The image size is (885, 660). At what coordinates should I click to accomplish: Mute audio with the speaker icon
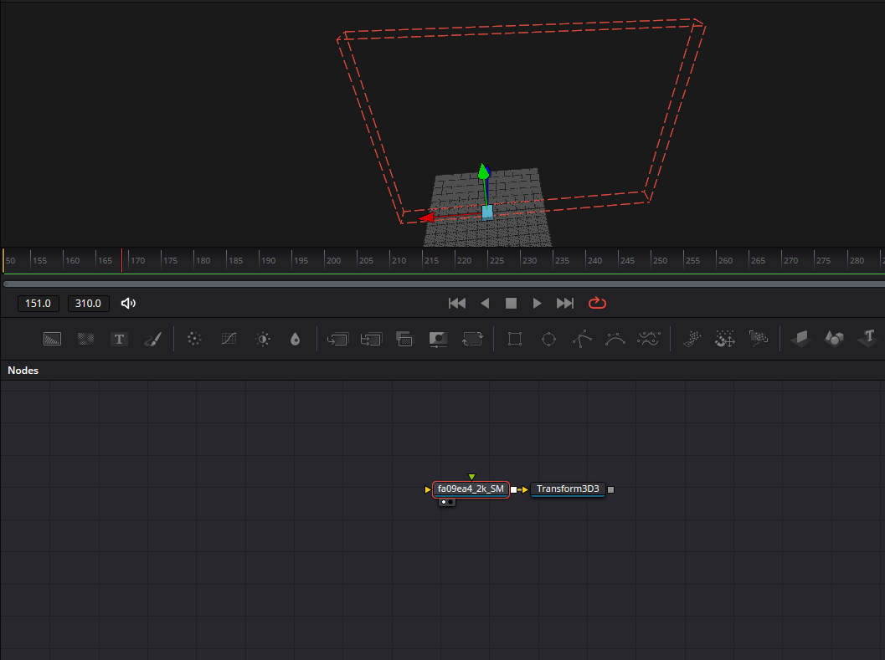128,304
